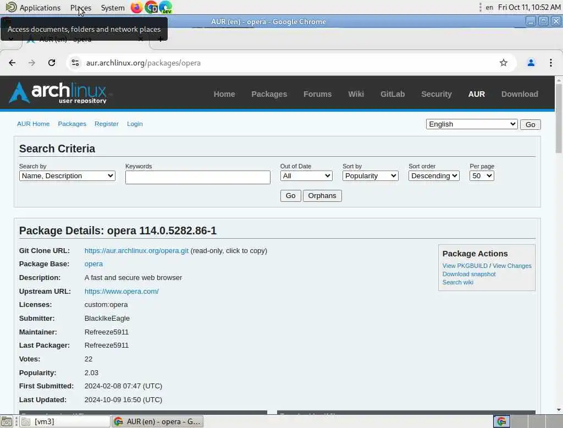563x428 pixels.
Task: Open the System menu
Action: 113,8
